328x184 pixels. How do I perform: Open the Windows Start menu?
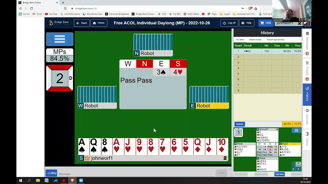pos(20,181)
